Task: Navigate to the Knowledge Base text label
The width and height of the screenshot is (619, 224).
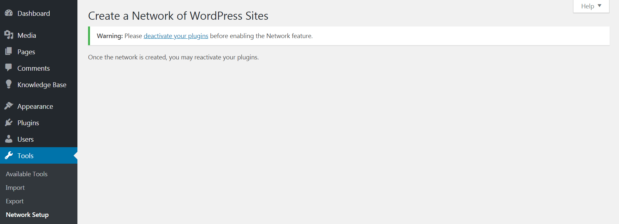Action: (x=42, y=85)
